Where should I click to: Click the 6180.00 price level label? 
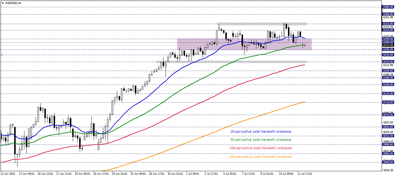click(x=388, y=77)
